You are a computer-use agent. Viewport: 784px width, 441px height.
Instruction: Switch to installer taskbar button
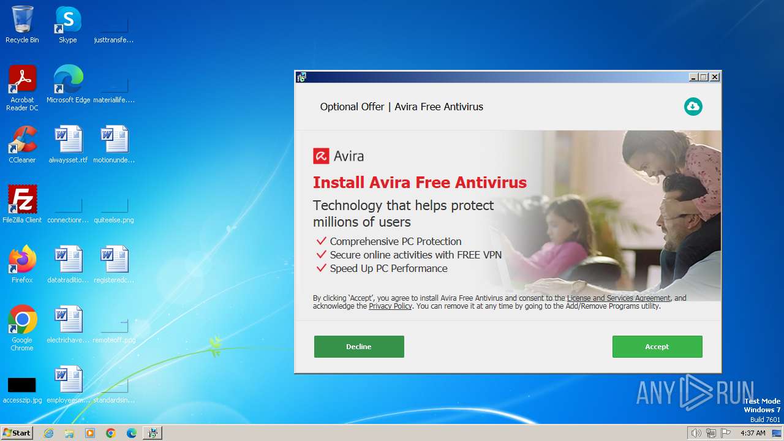[153, 433]
